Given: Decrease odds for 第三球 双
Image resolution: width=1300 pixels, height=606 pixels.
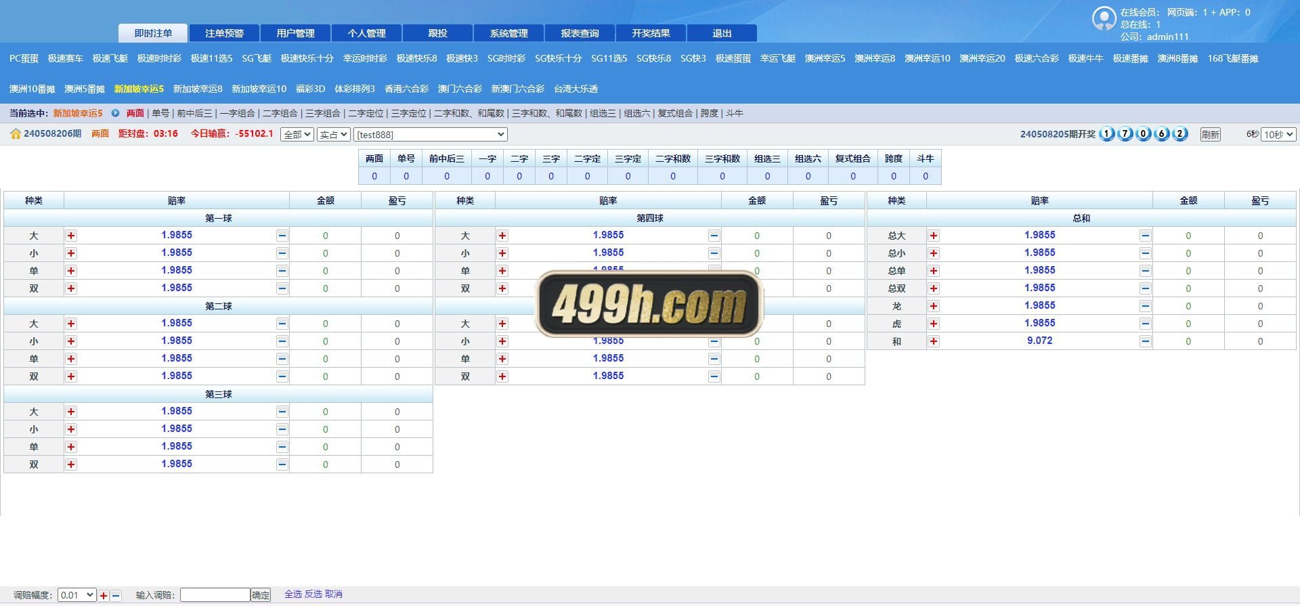Looking at the screenshot, I should pyautogui.click(x=282, y=464).
